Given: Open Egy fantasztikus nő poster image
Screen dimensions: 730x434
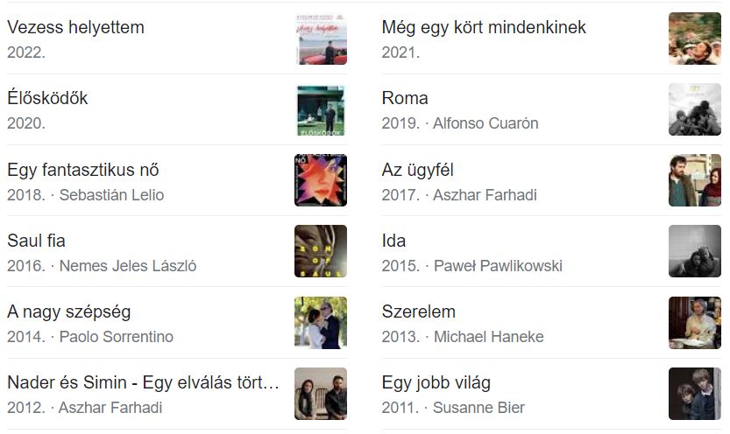Looking at the screenshot, I should click(321, 180).
